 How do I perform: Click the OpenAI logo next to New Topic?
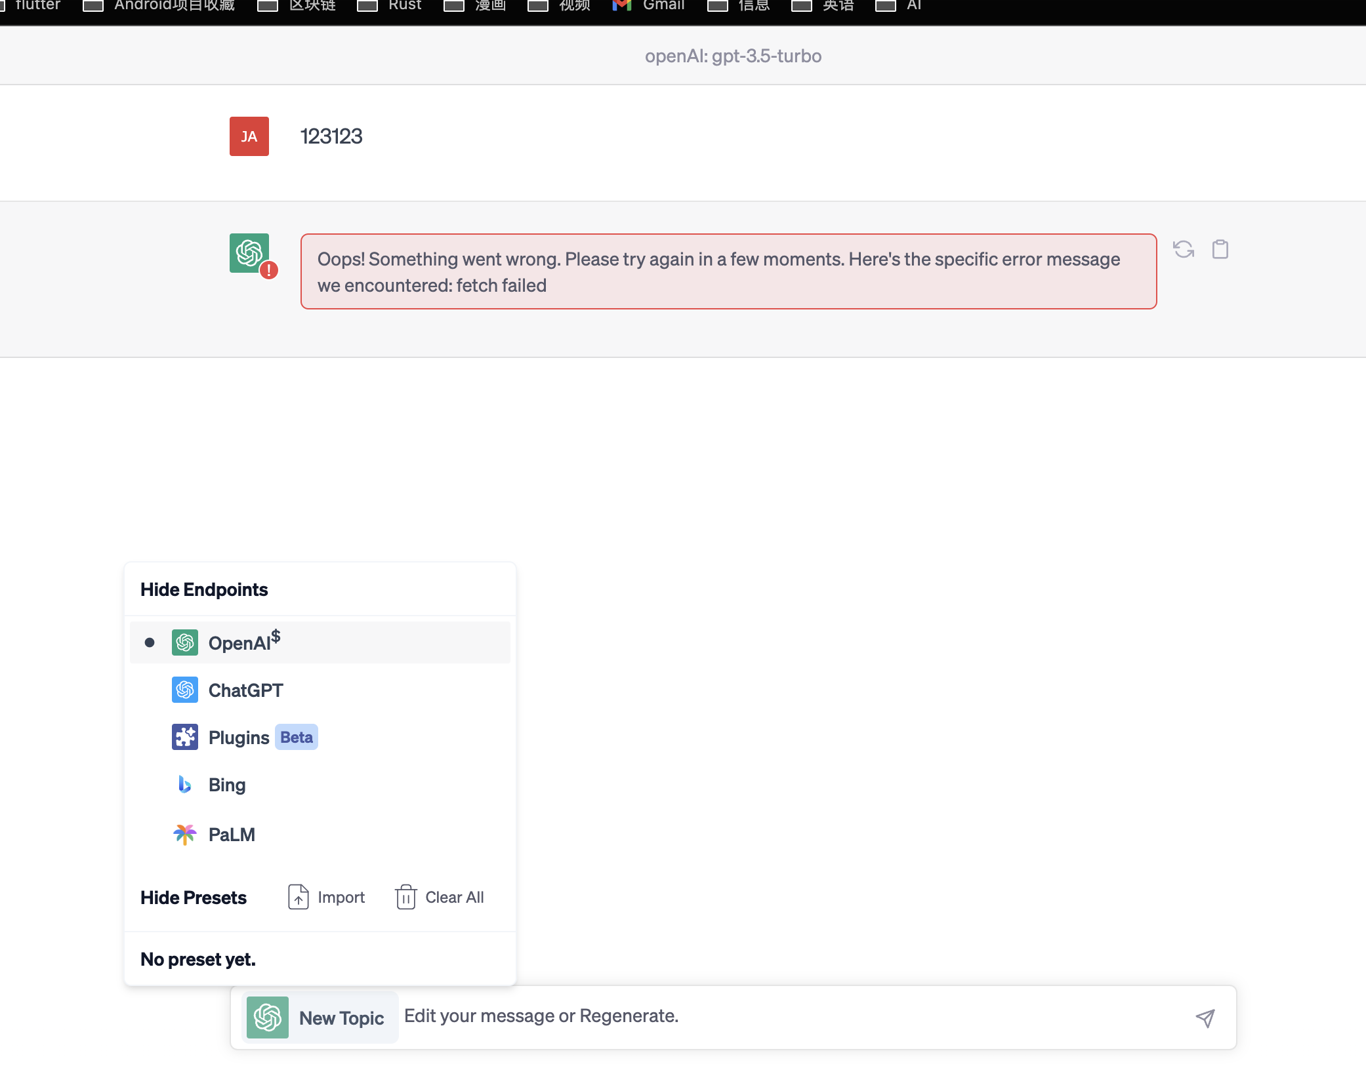267,1017
